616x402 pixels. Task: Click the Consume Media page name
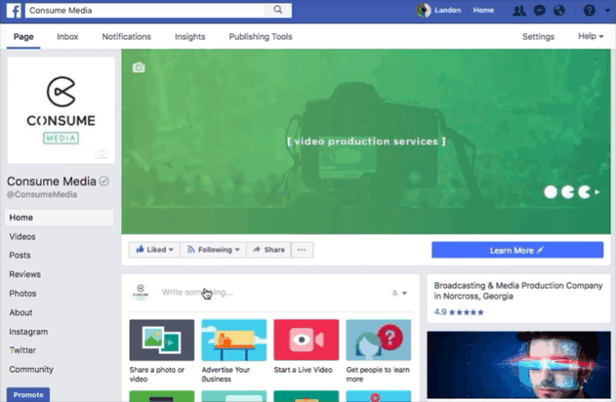coord(52,181)
